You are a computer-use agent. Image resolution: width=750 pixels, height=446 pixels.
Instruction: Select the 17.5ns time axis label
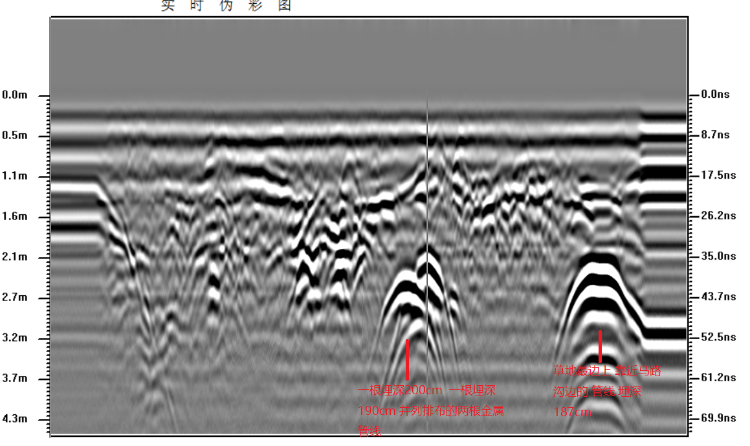point(718,175)
